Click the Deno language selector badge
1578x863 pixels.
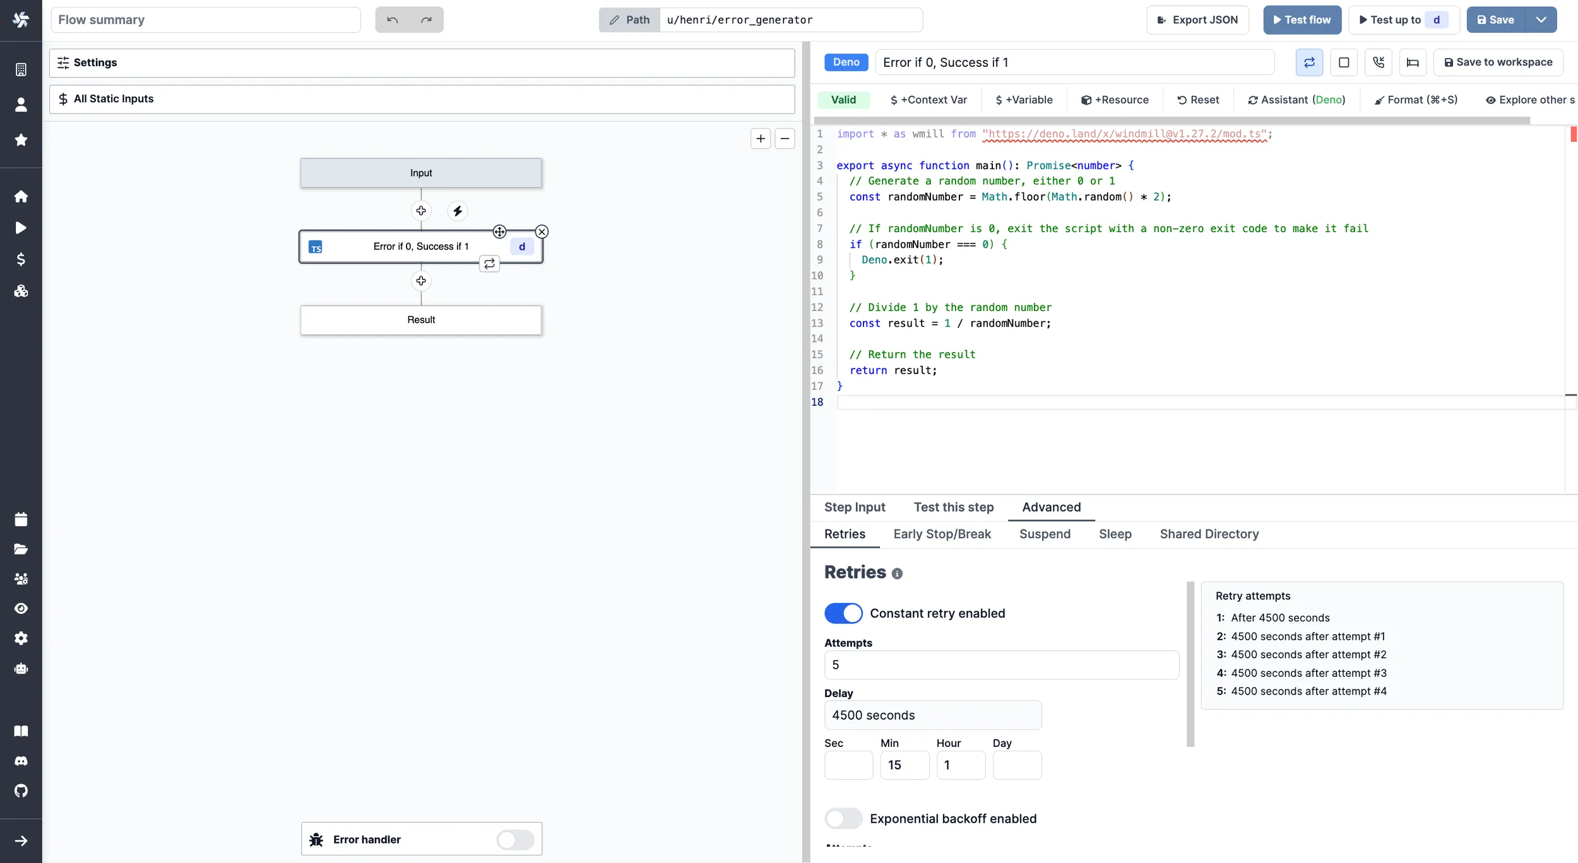click(846, 62)
